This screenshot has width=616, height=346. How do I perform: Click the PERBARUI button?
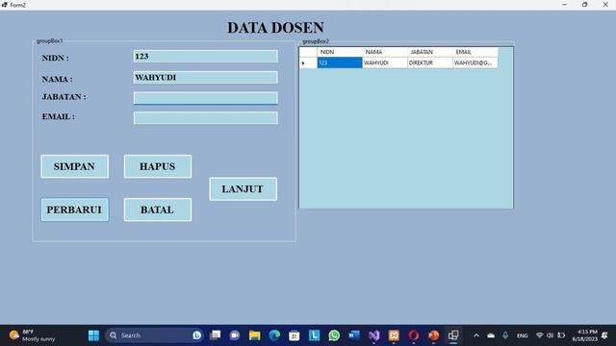pyautogui.click(x=75, y=210)
